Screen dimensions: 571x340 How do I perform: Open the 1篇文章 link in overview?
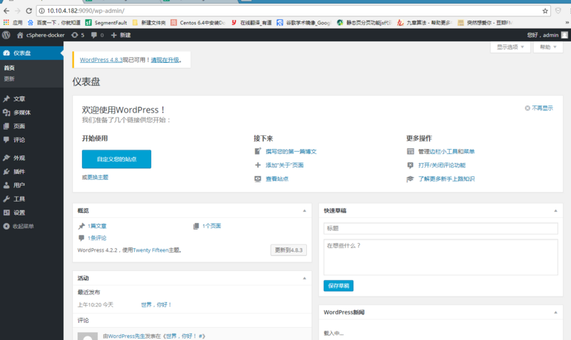coord(97,226)
